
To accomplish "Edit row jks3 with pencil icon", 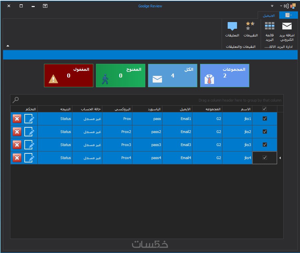I will [x=29, y=145].
